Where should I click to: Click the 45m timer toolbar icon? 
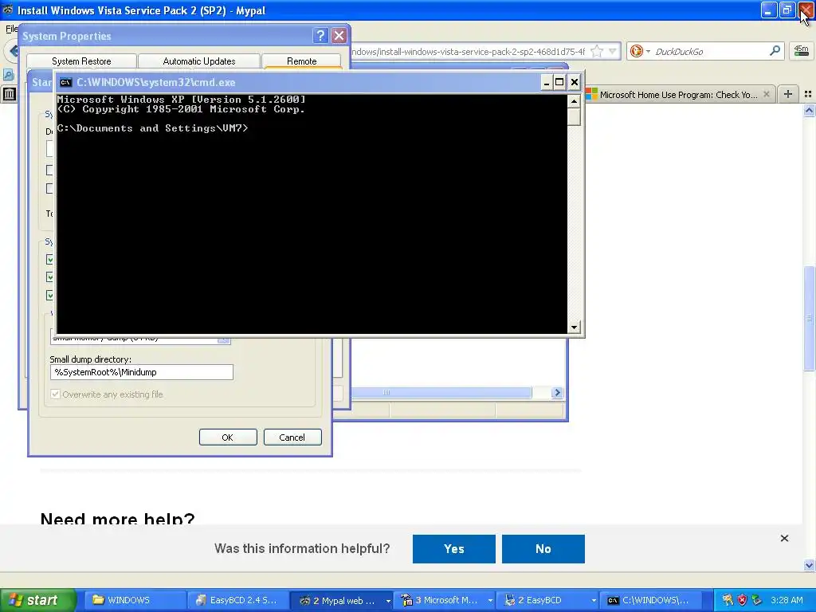click(801, 50)
